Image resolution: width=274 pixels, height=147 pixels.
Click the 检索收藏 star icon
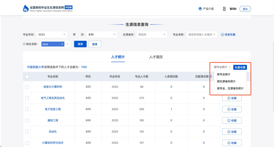tap(222, 35)
